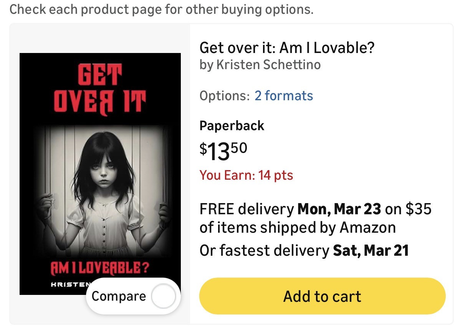This screenshot has height=326, width=463.
Task: Click the FREE delivery Mon, Mar 23 text
Action: click(x=290, y=209)
